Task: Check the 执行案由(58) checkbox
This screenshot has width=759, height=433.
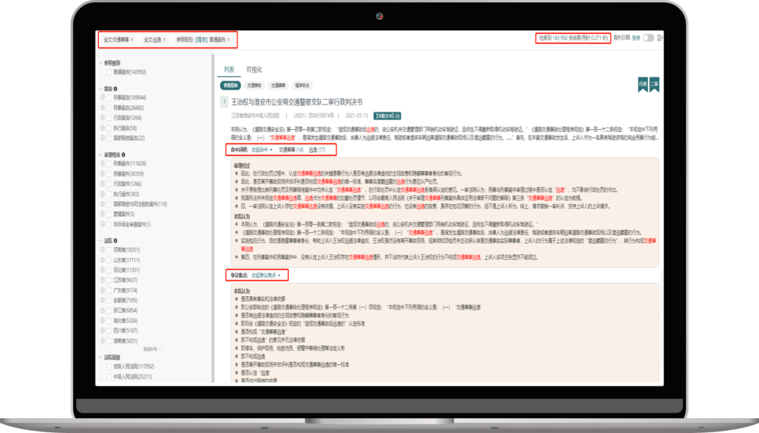Action: click(109, 128)
